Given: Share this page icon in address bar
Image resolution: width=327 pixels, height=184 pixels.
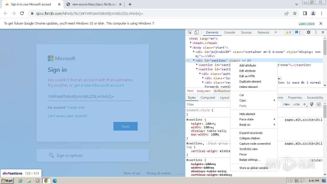Looking at the screenshot, I should [x=287, y=14].
